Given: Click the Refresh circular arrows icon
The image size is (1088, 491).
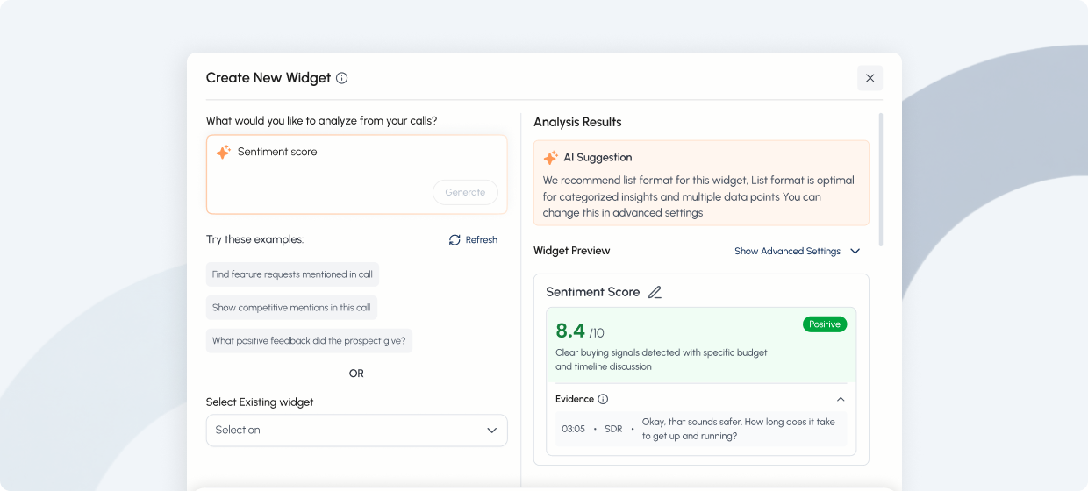Looking at the screenshot, I should coord(455,240).
